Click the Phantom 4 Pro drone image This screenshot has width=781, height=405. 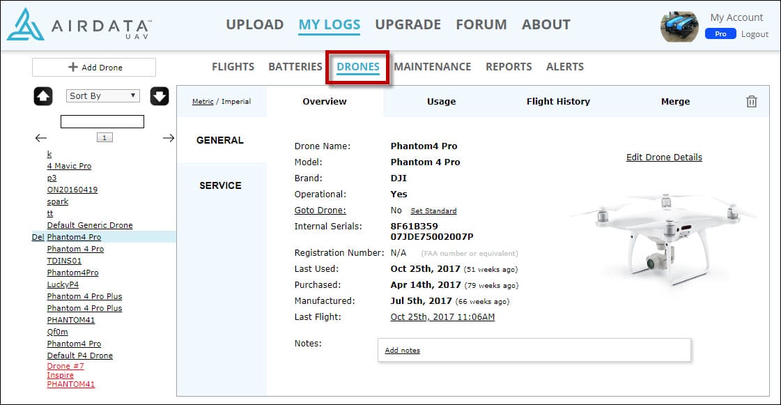pyautogui.click(x=665, y=238)
